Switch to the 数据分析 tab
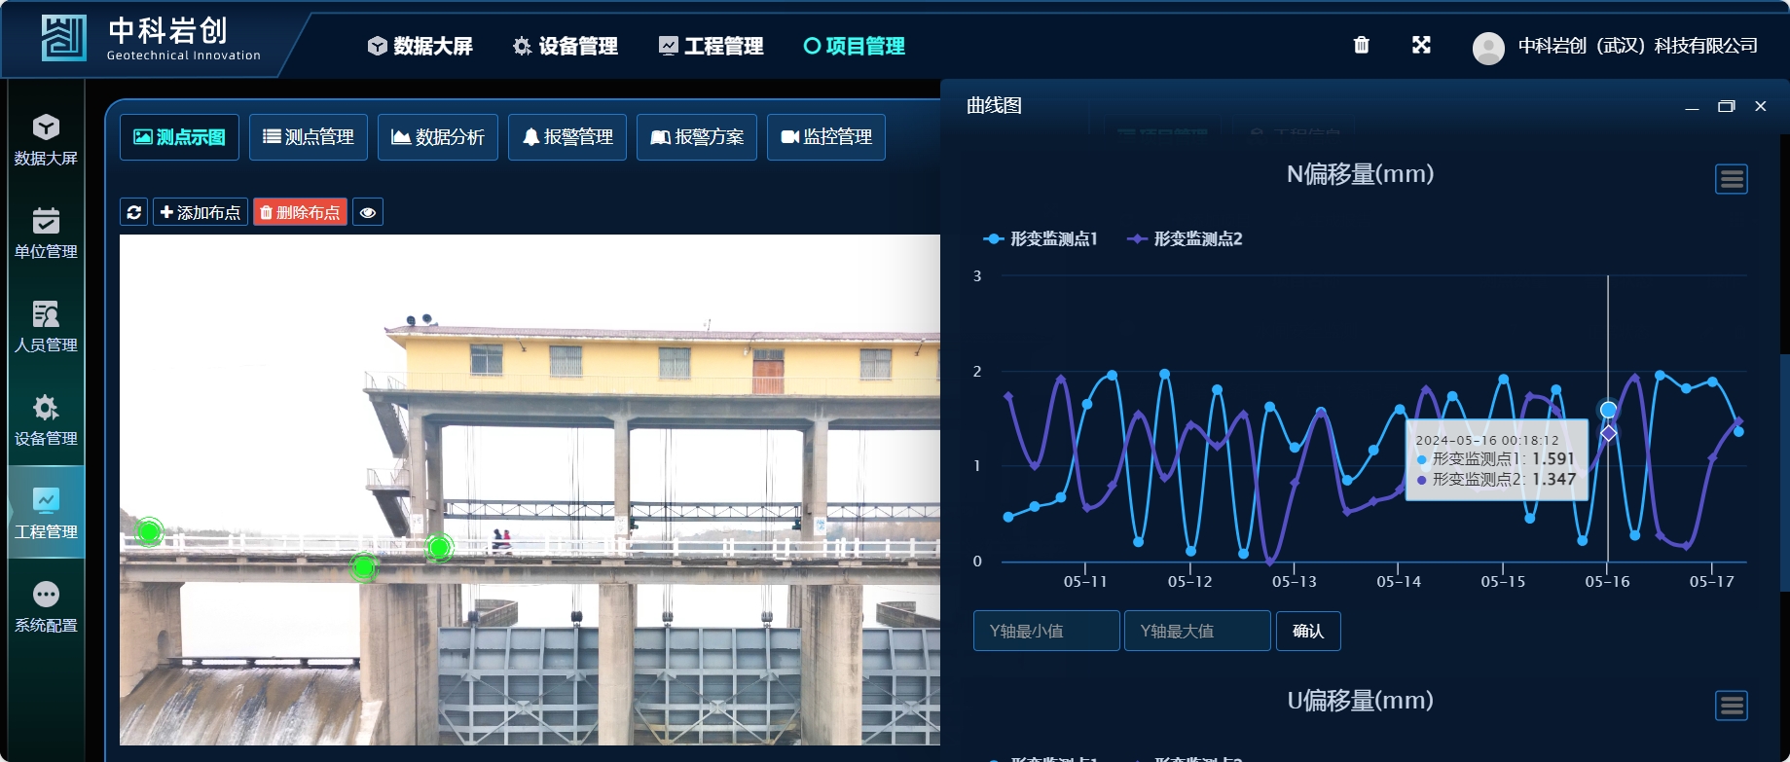 click(438, 137)
